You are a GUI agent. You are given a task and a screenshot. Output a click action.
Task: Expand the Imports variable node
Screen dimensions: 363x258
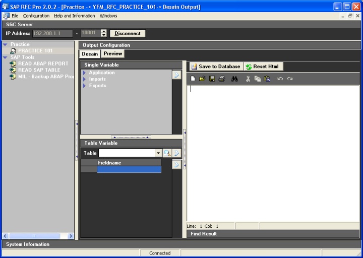(x=85, y=79)
